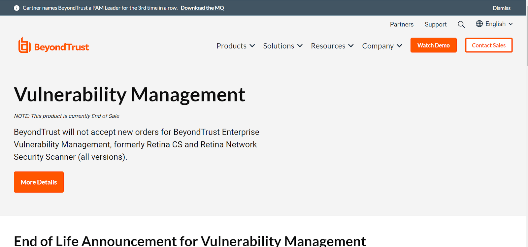Click the End of Sale note text
Screen dimensions: 528x247
(x=67, y=116)
